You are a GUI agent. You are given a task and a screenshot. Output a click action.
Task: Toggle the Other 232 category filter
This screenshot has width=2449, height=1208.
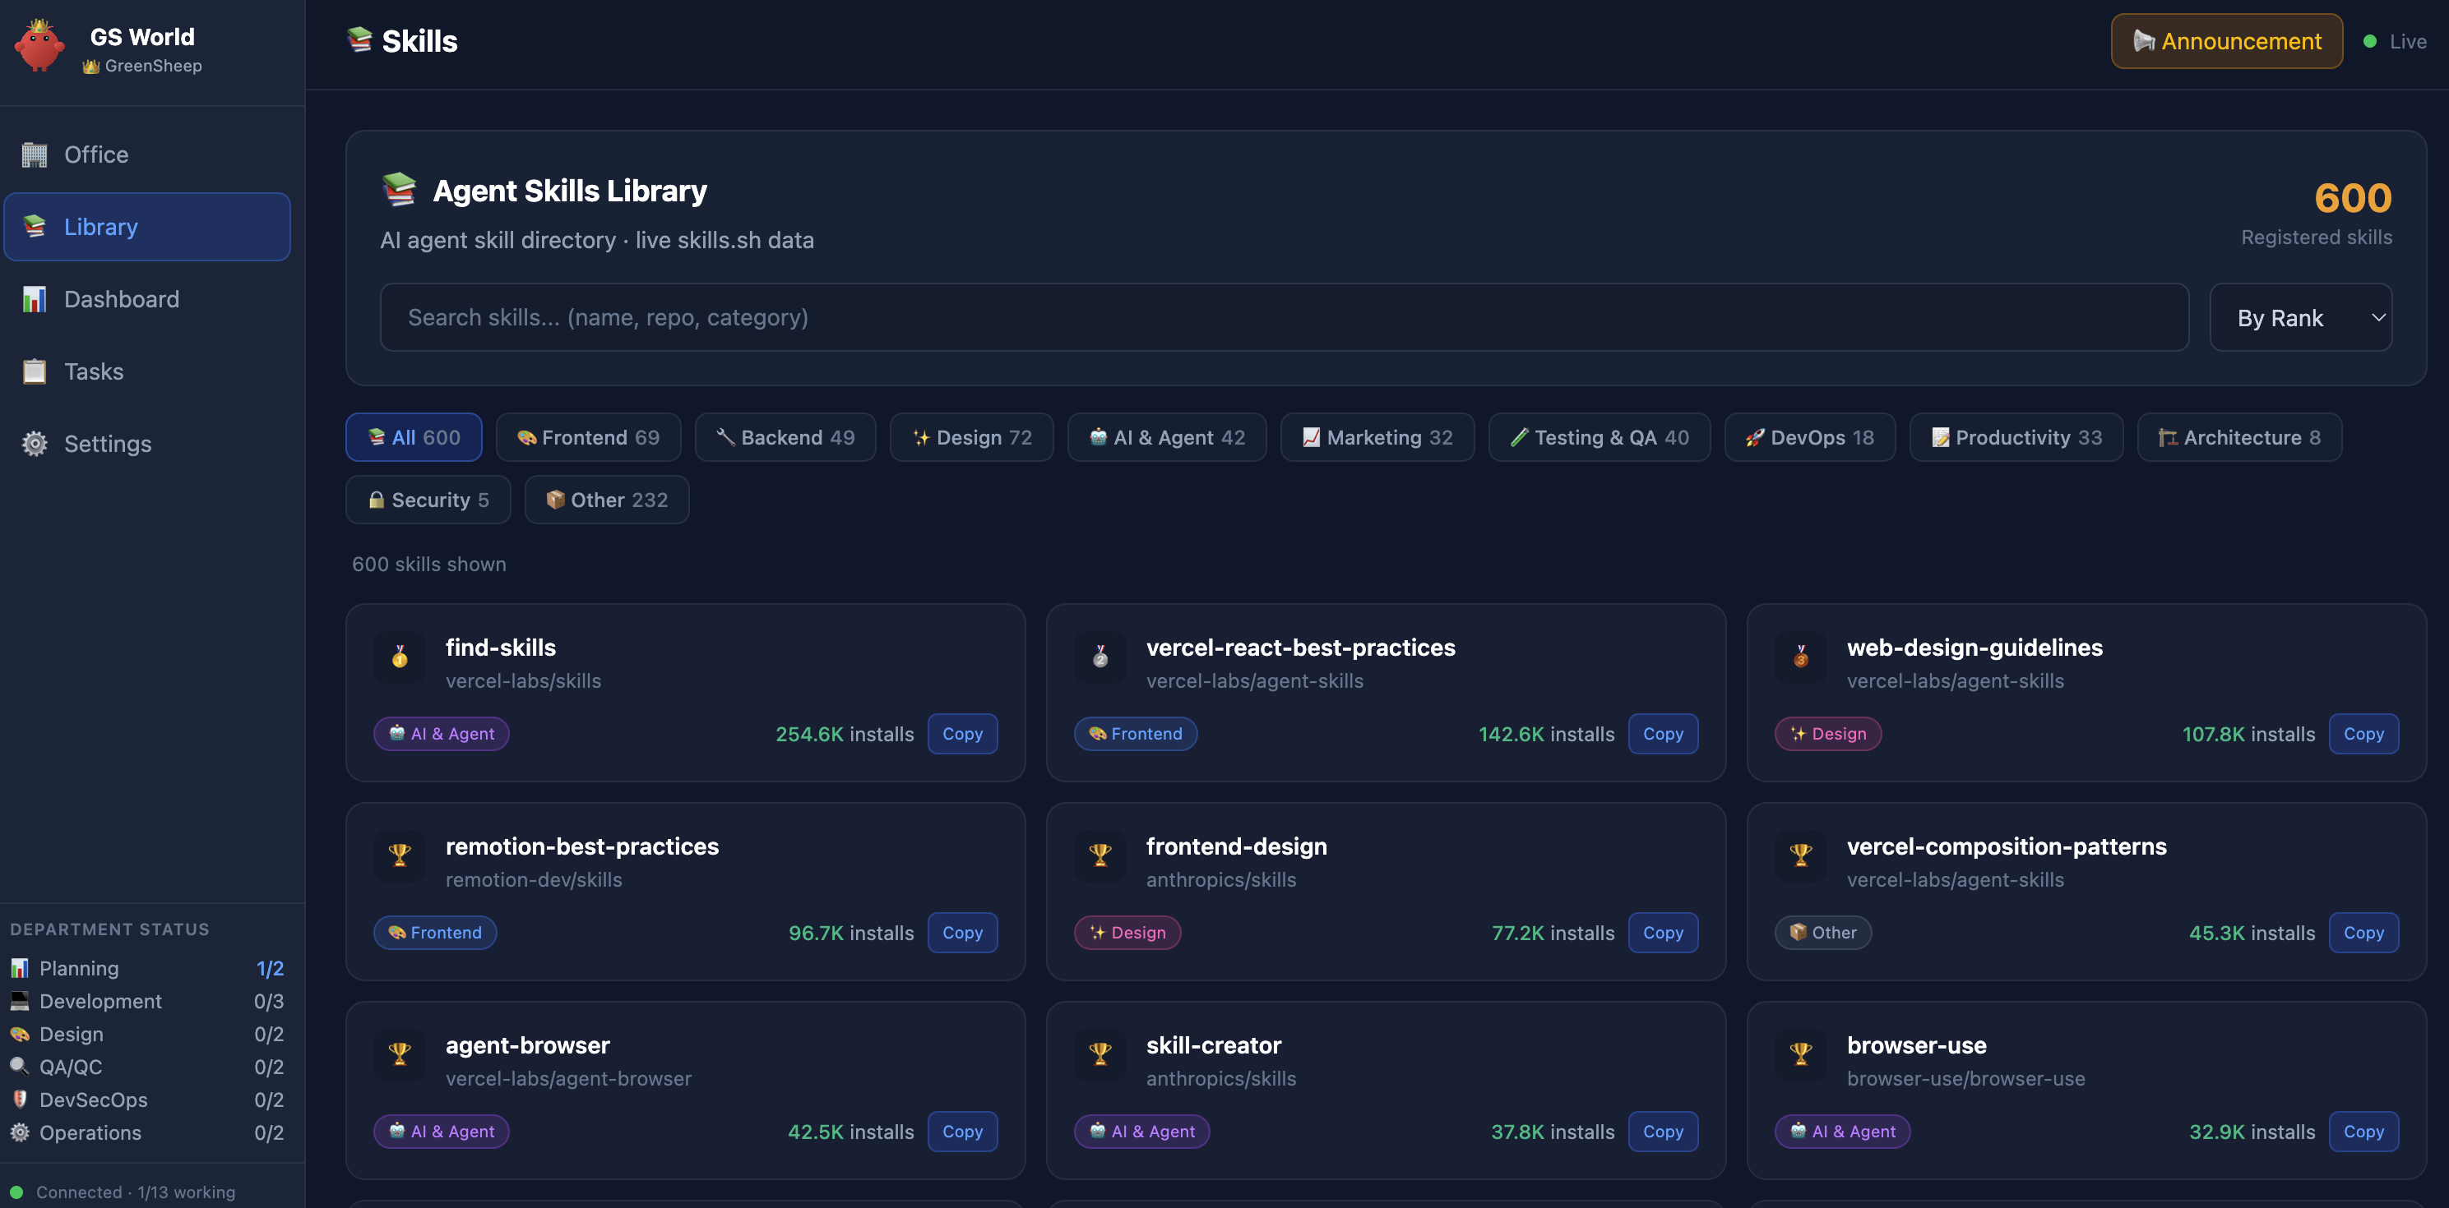607,500
